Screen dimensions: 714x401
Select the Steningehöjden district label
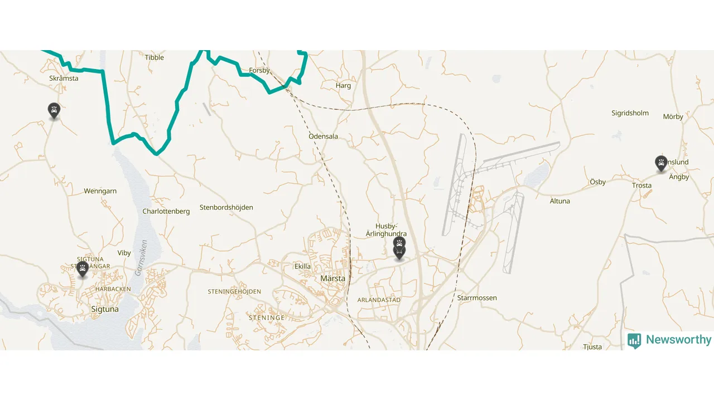click(234, 292)
